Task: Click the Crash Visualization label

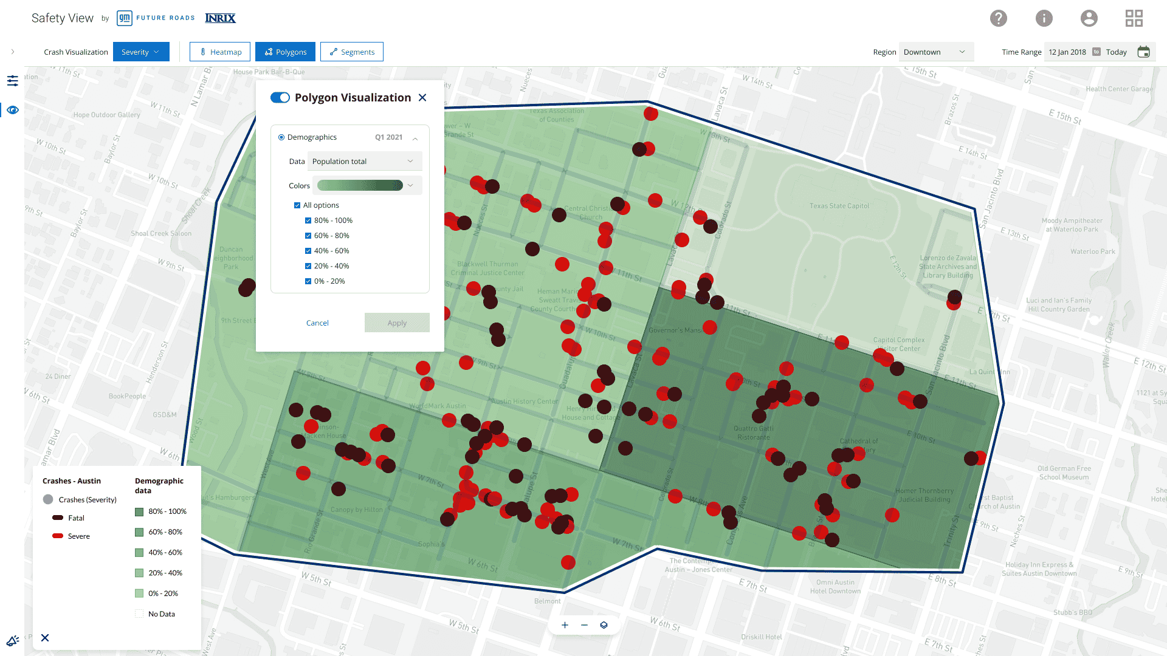Action: 76,52
